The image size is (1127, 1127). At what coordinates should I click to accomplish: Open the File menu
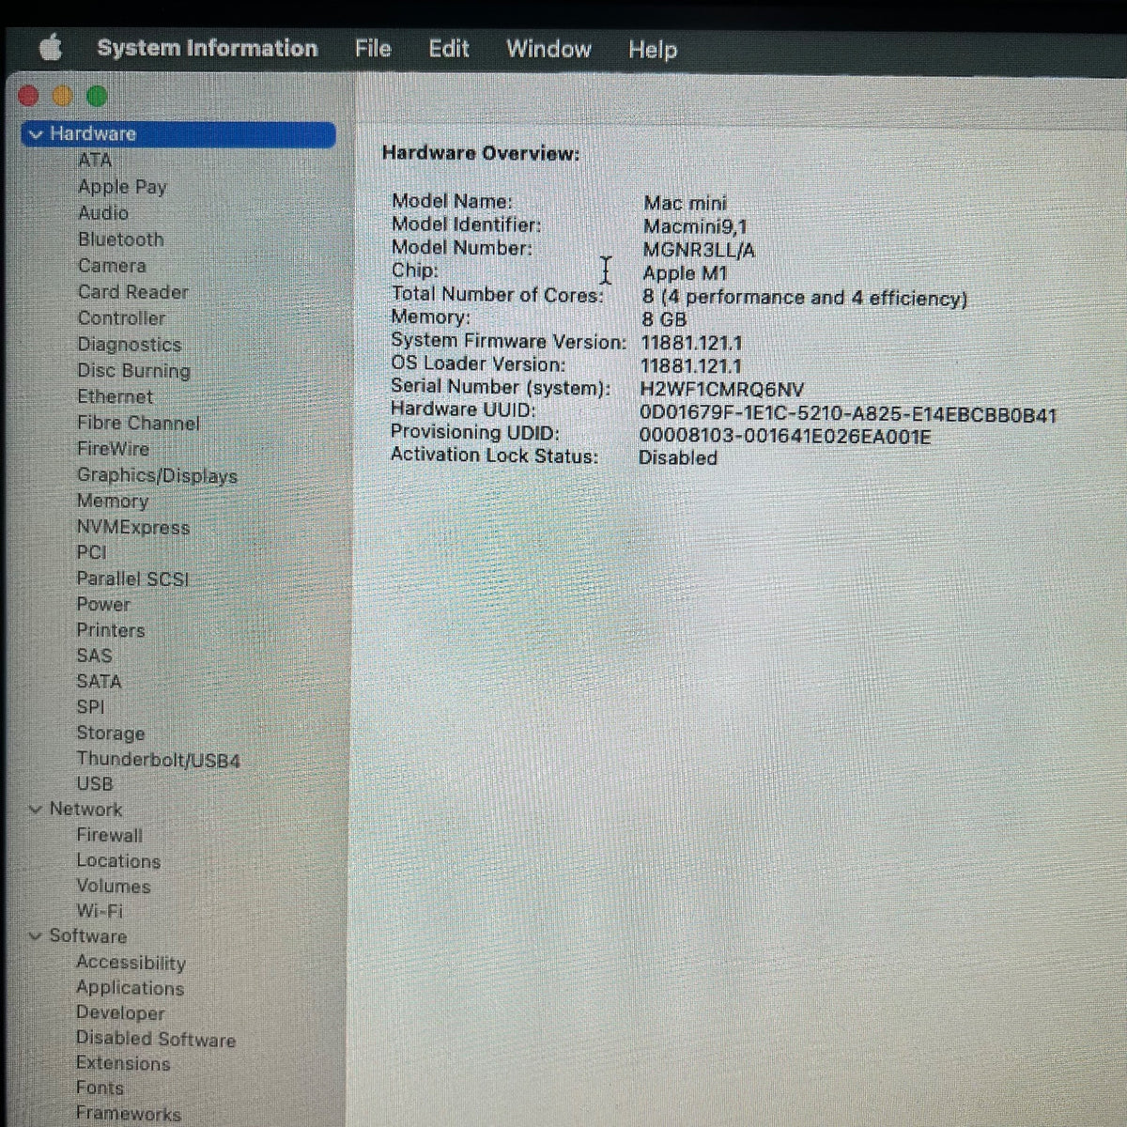tap(373, 48)
